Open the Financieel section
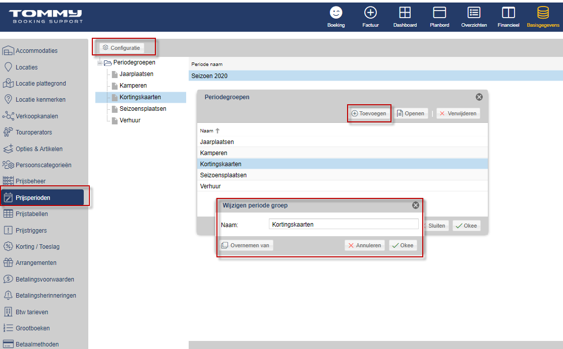The height and width of the screenshot is (349, 563). (x=509, y=17)
